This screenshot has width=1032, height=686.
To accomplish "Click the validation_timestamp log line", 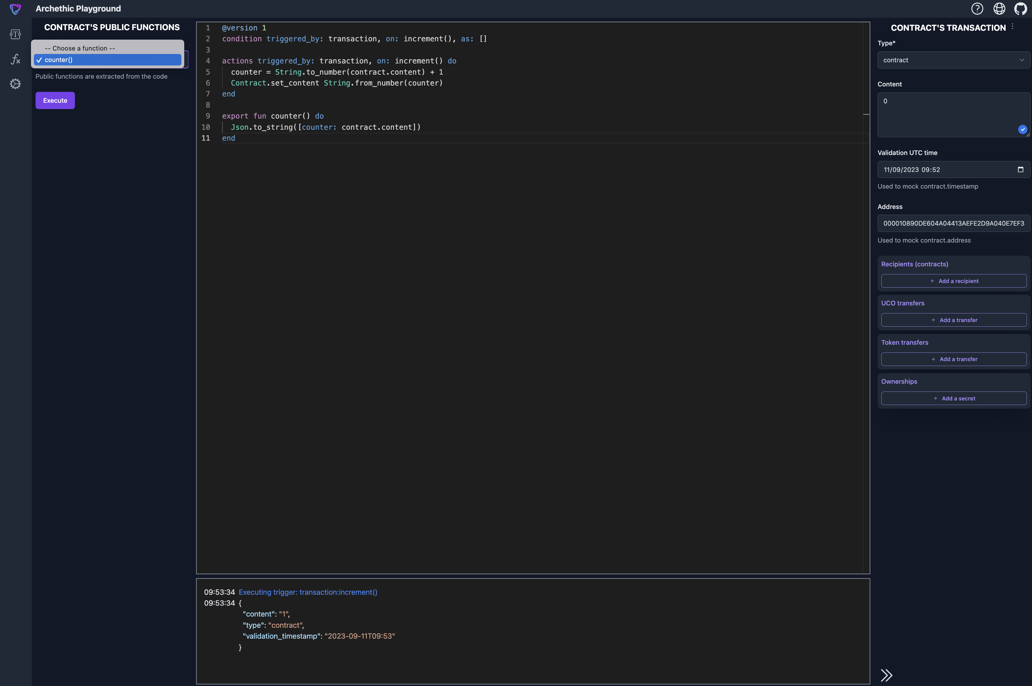I will click(x=319, y=636).
